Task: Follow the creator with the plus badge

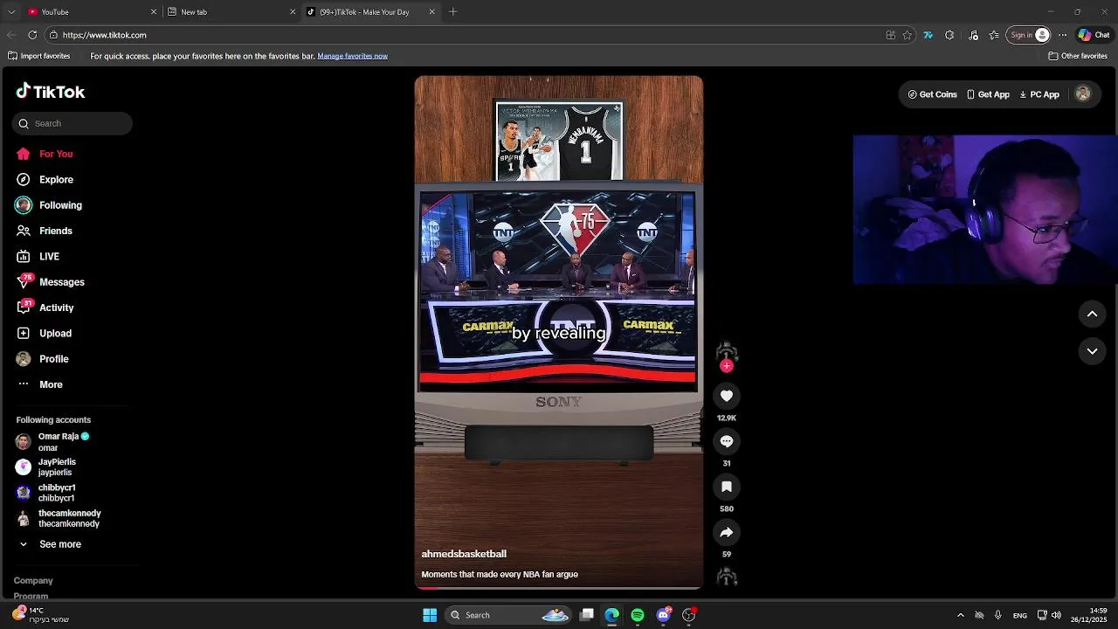Action: (x=727, y=366)
